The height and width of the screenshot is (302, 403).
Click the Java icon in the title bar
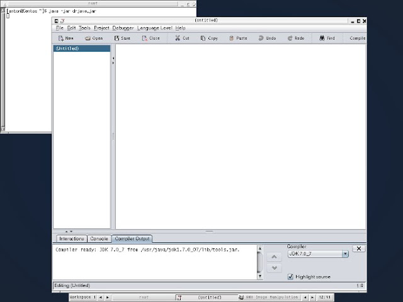[62, 21]
